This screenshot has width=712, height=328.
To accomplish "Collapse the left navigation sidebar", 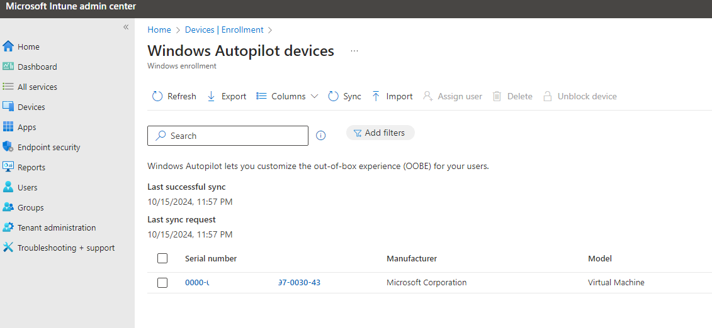I will tap(126, 27).
